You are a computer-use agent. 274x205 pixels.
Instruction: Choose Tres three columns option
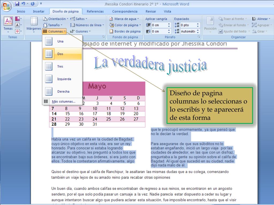(x=62, y=66)
